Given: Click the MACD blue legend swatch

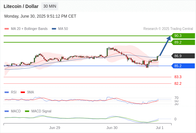Looking at the screenshot, I should [7, 111].
